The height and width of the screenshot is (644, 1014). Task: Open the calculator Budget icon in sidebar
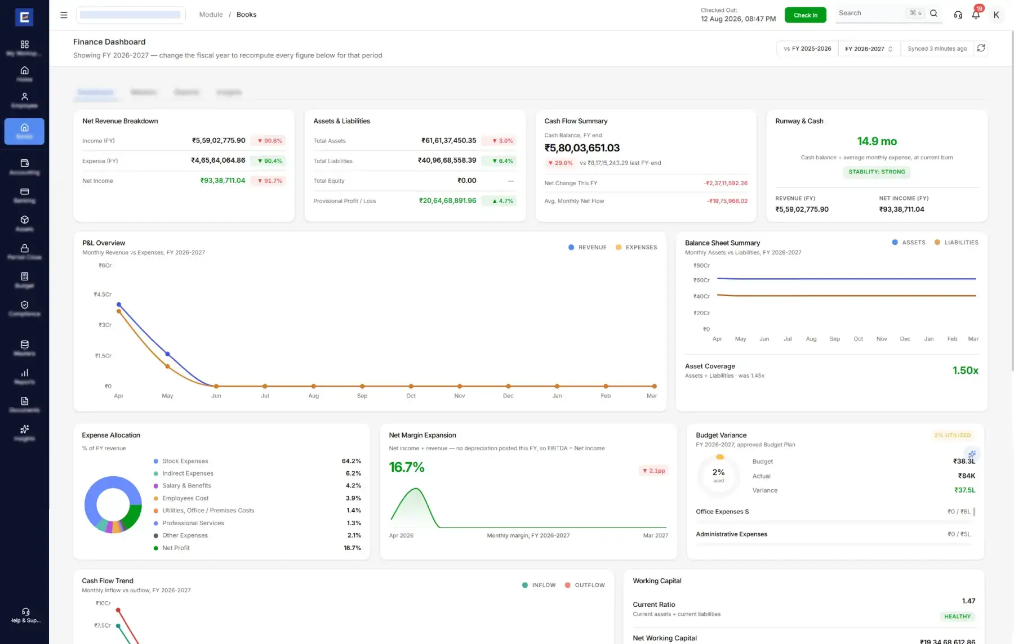pos(24,276)
